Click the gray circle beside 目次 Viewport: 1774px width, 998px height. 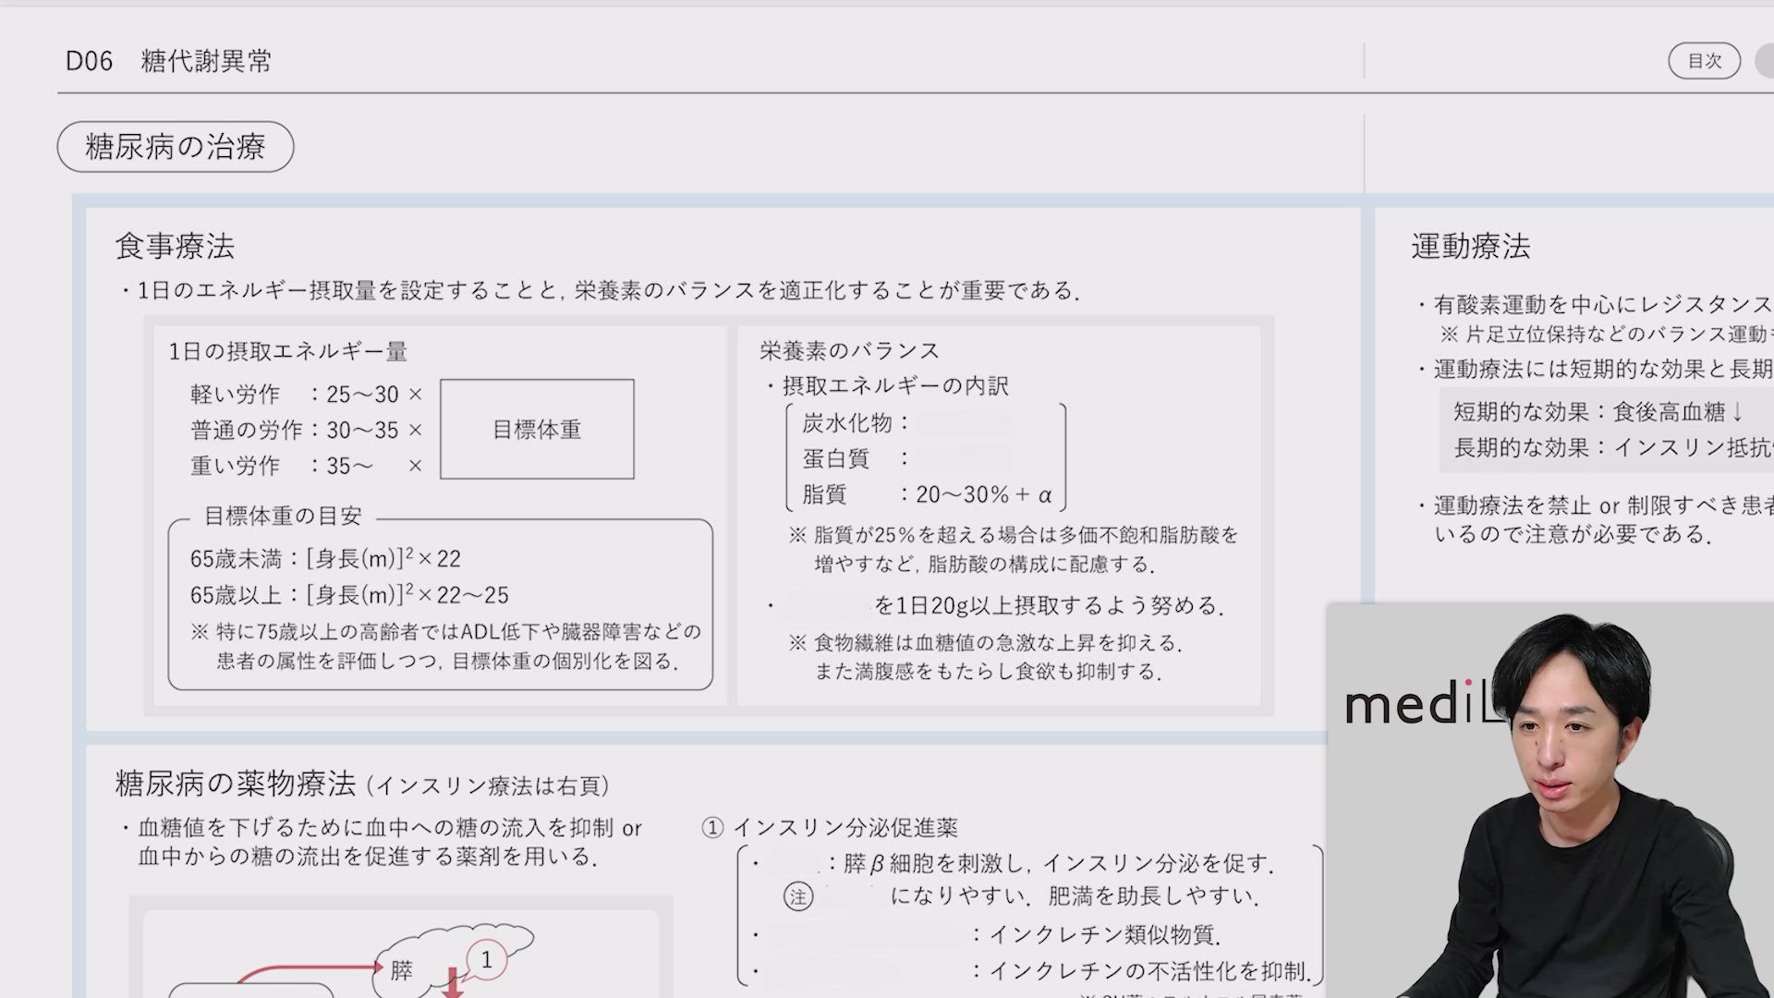1765,61
